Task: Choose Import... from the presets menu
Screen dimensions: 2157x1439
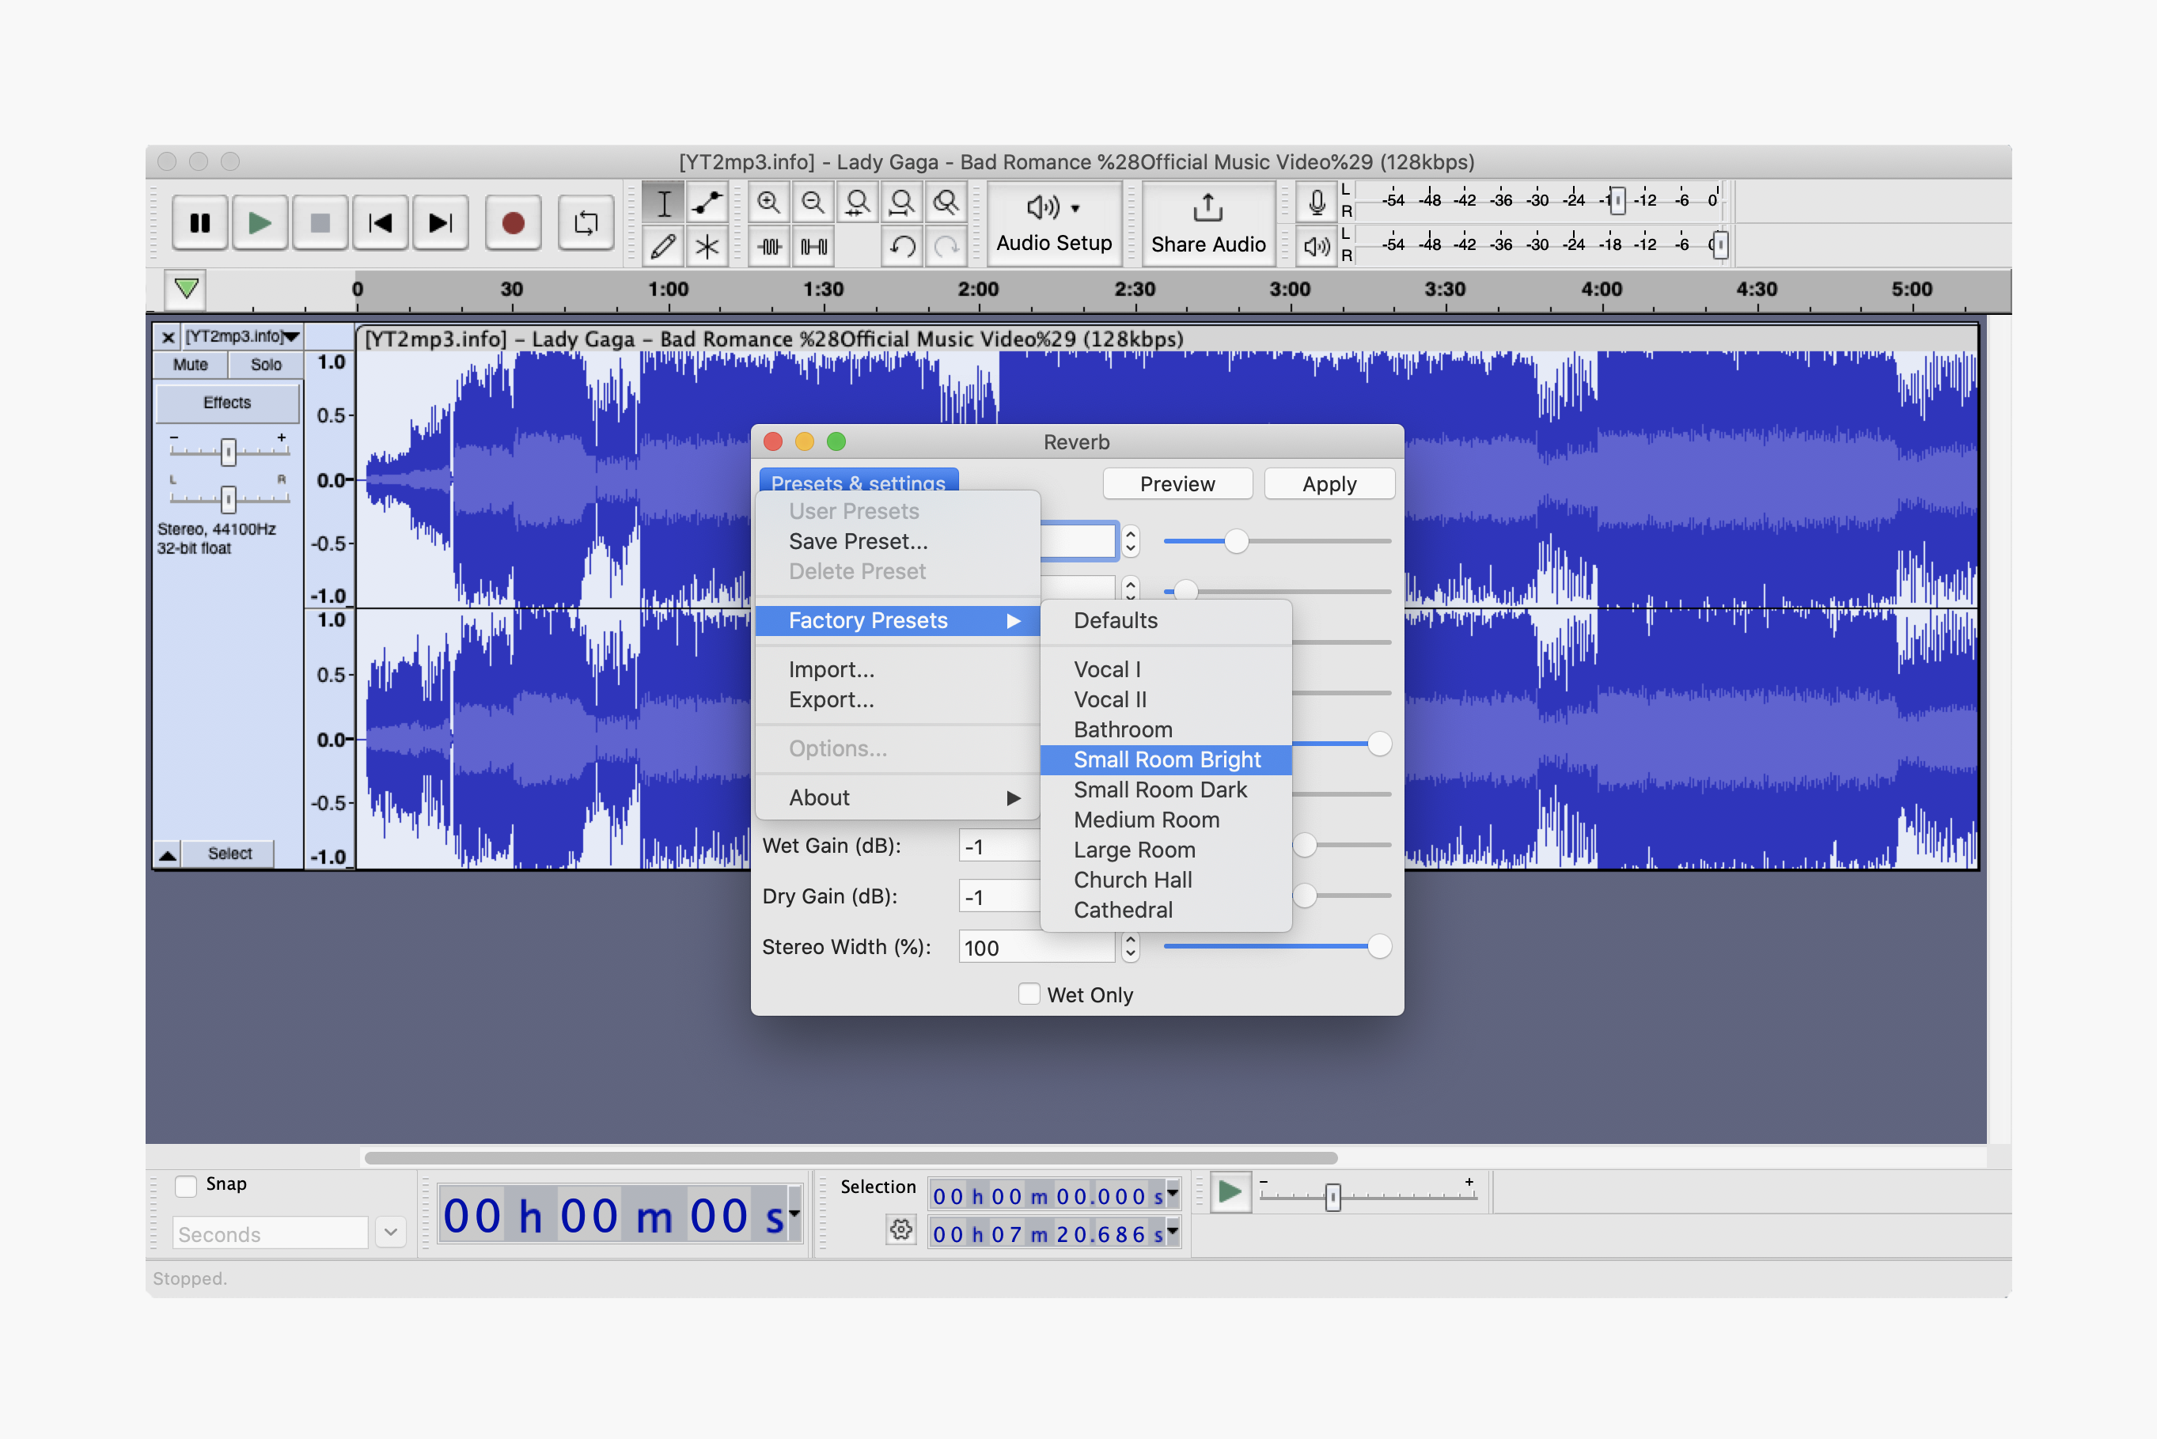Action: [x=897, y=669]
